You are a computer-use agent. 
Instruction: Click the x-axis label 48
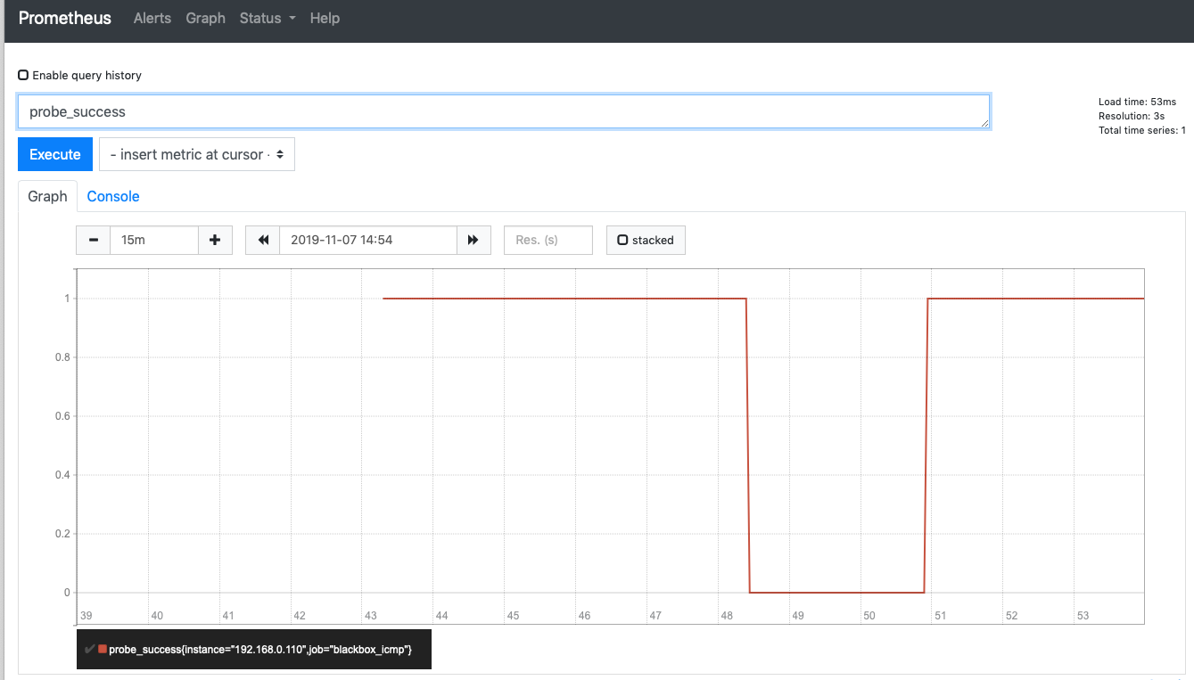pyautogui.click(x=727, y=616)
